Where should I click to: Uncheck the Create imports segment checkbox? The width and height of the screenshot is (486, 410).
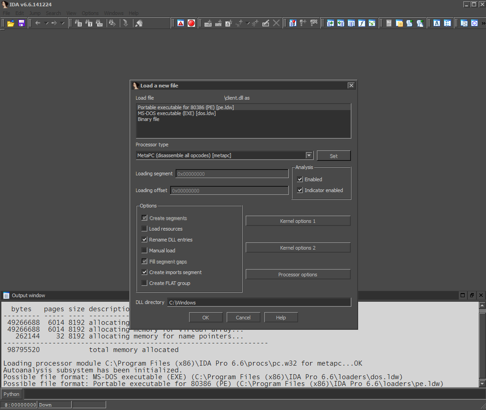145,272
